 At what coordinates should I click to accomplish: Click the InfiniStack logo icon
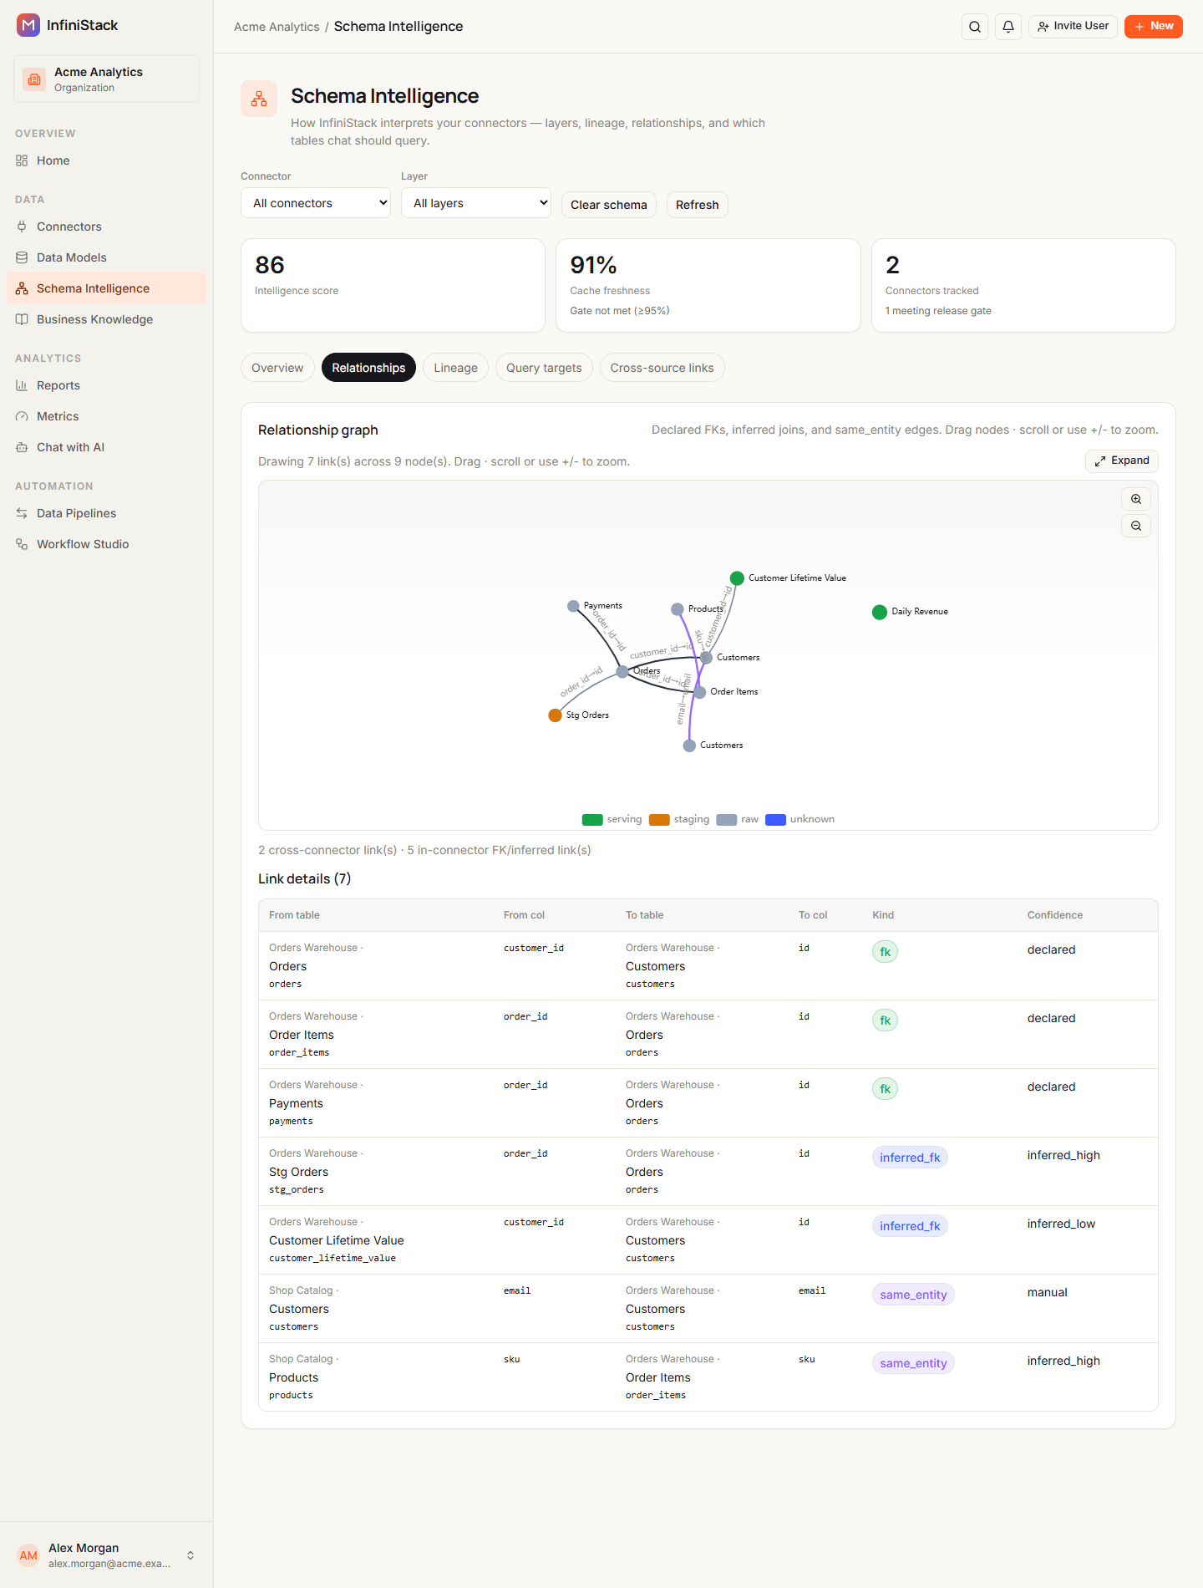pos(28,25)
